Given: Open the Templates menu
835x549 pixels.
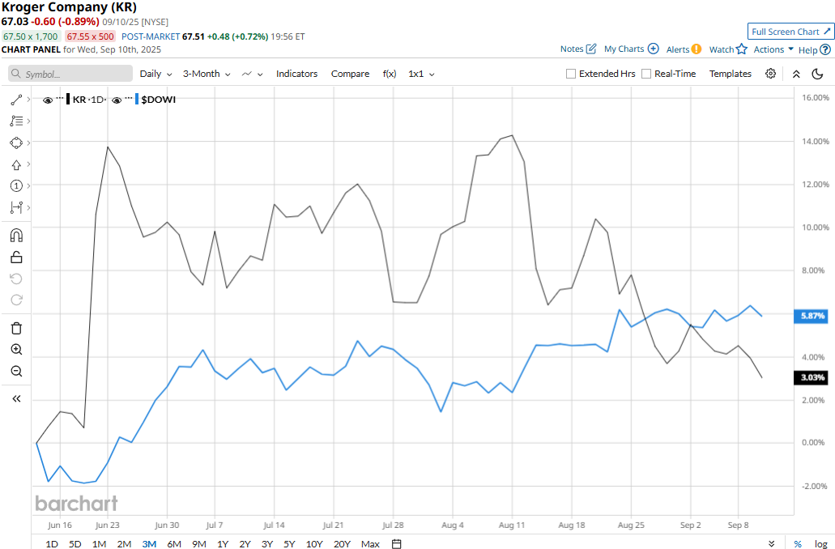Looking at the screenshot, I should [730, 74].
